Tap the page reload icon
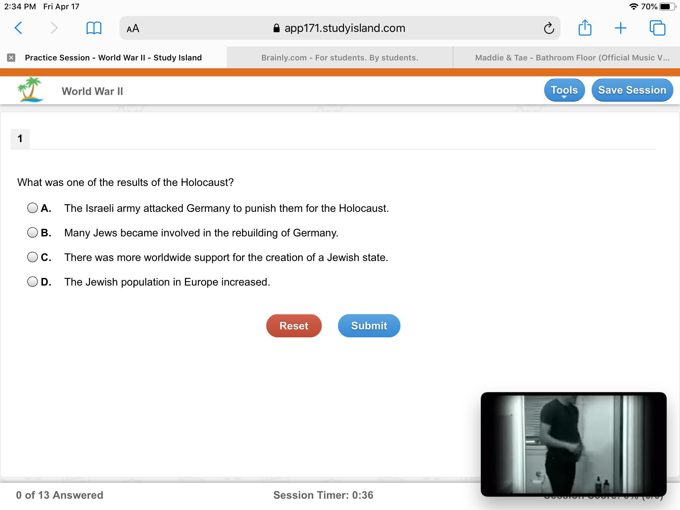Viewport: 680px width, 510px height. coord(549,28)
